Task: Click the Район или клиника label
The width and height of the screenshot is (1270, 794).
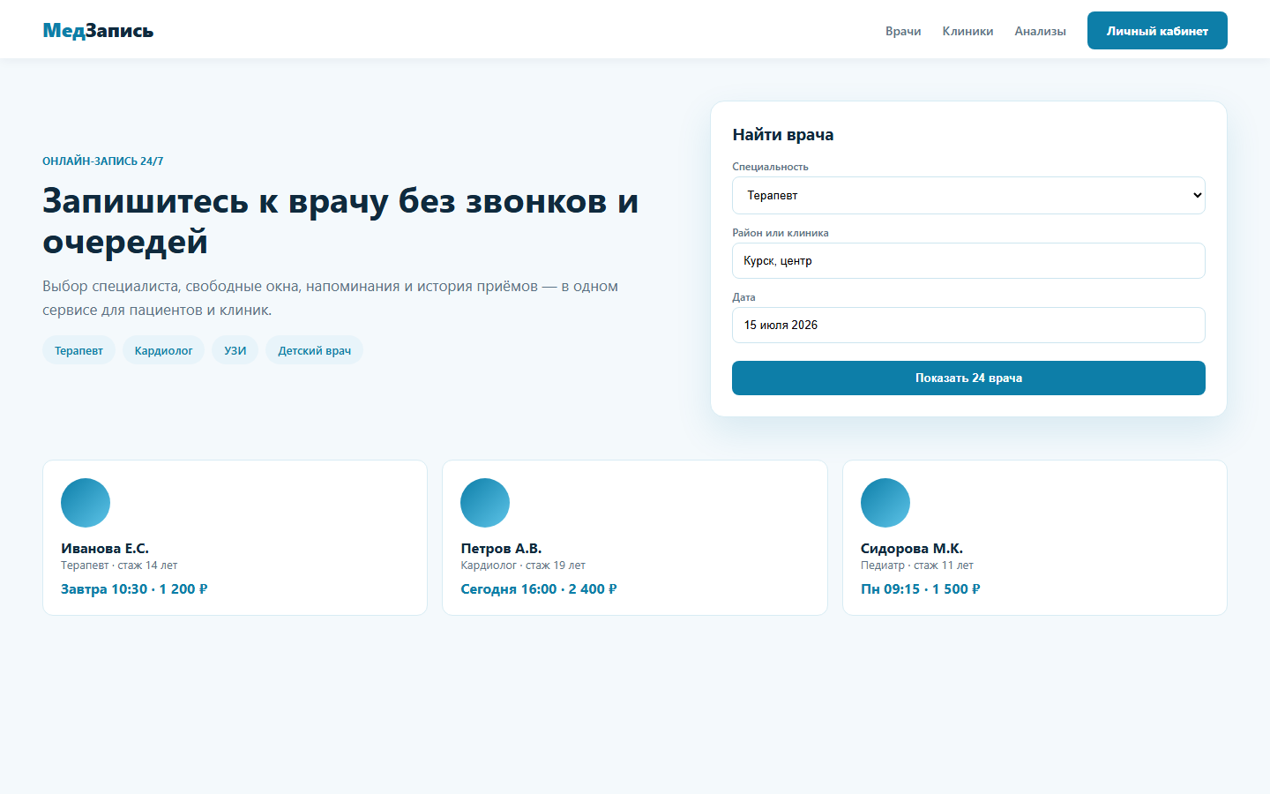Action: click(781, 233)
